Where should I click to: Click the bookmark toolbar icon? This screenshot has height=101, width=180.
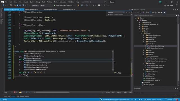(x=99, y=5)
